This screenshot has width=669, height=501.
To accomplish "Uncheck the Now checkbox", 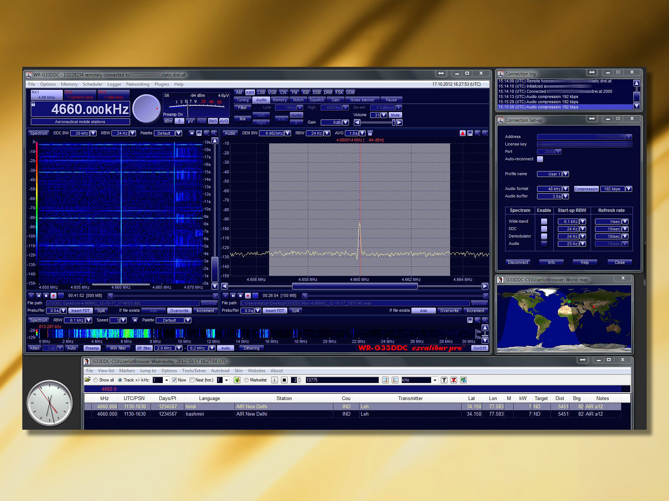I will coord(174,380).
